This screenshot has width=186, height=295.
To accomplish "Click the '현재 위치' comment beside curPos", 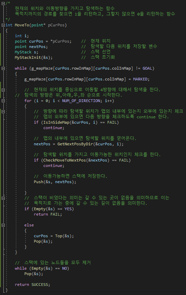I will point(96,41).
